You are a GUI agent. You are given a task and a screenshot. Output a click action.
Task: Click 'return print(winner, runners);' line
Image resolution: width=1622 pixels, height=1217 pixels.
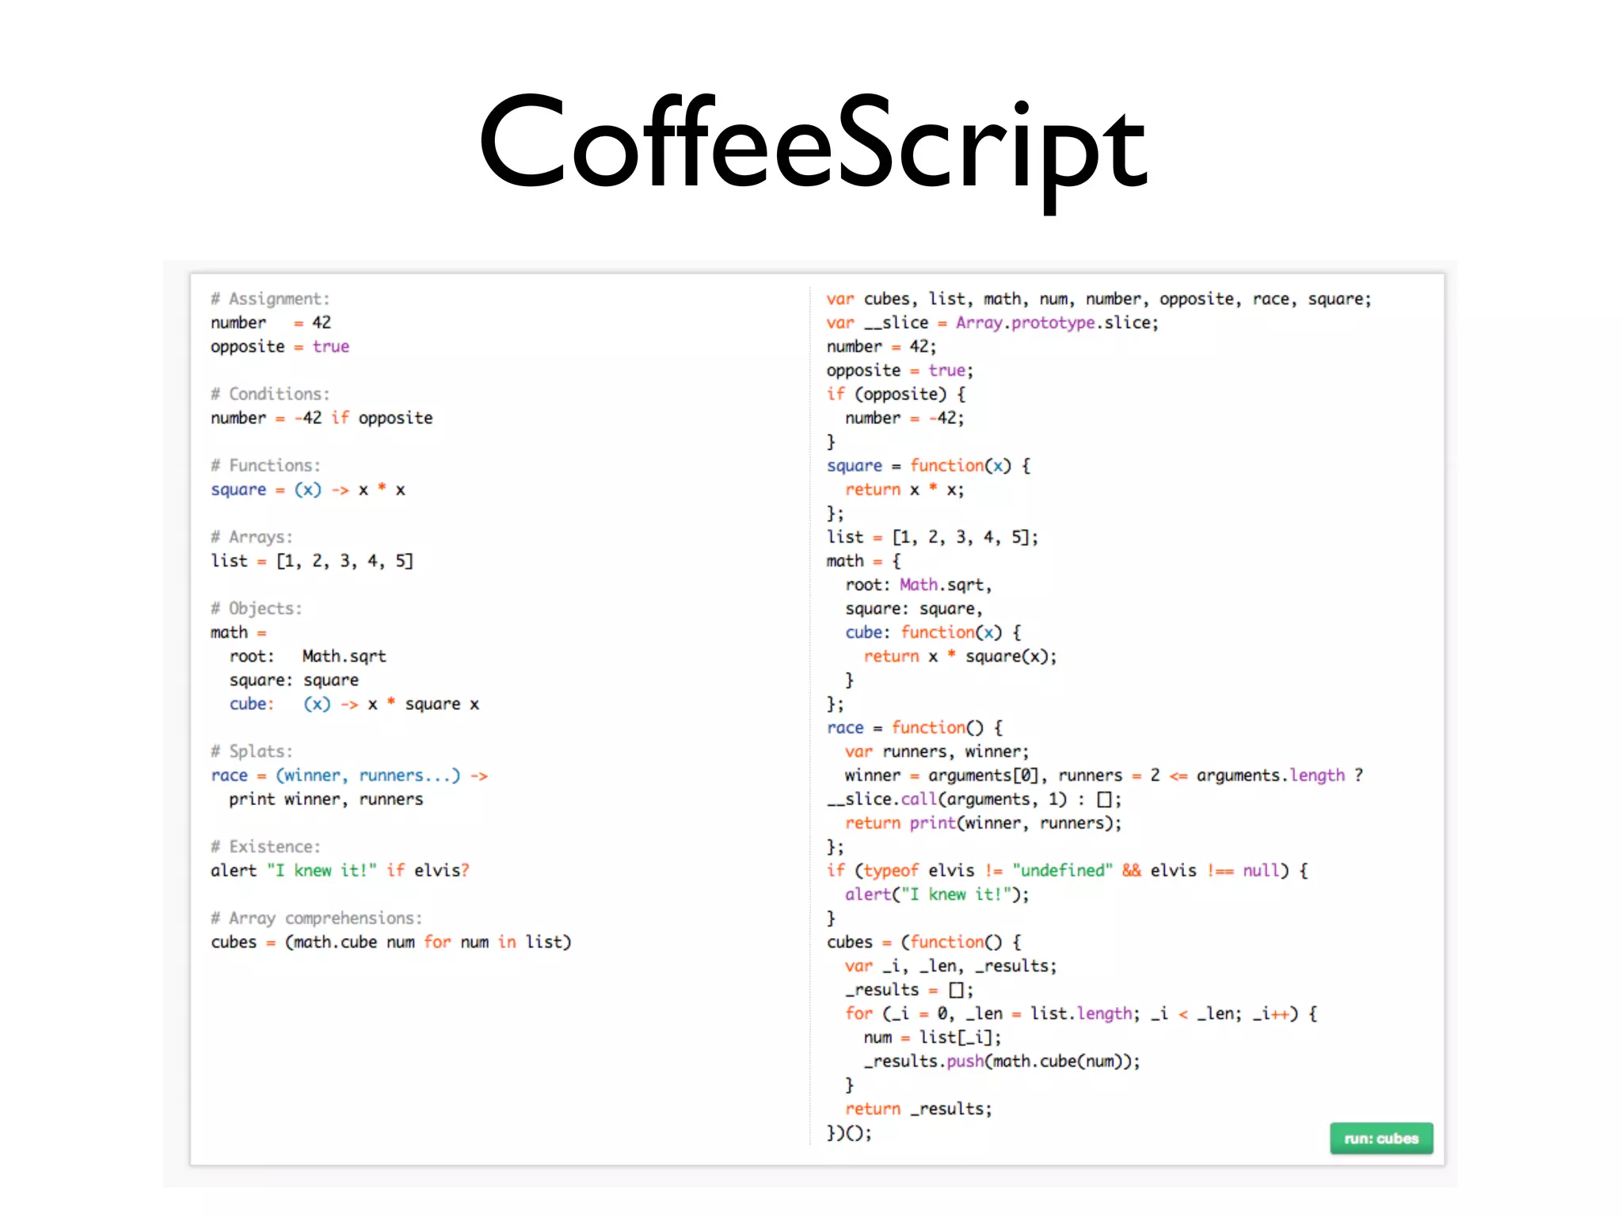click(x=984, y=822)
